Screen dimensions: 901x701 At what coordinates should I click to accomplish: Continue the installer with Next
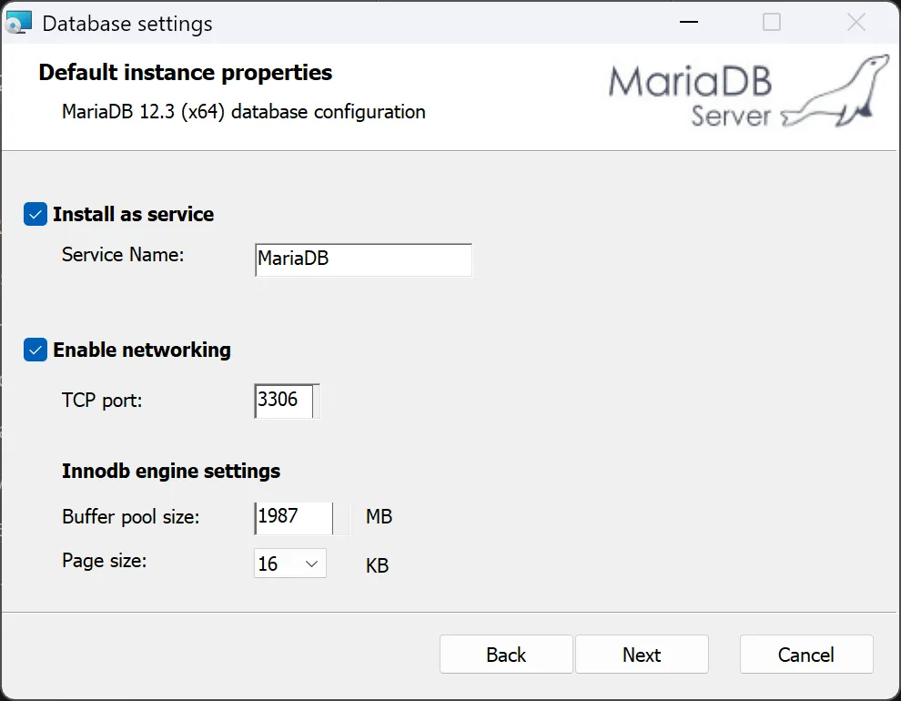[642, 654]
